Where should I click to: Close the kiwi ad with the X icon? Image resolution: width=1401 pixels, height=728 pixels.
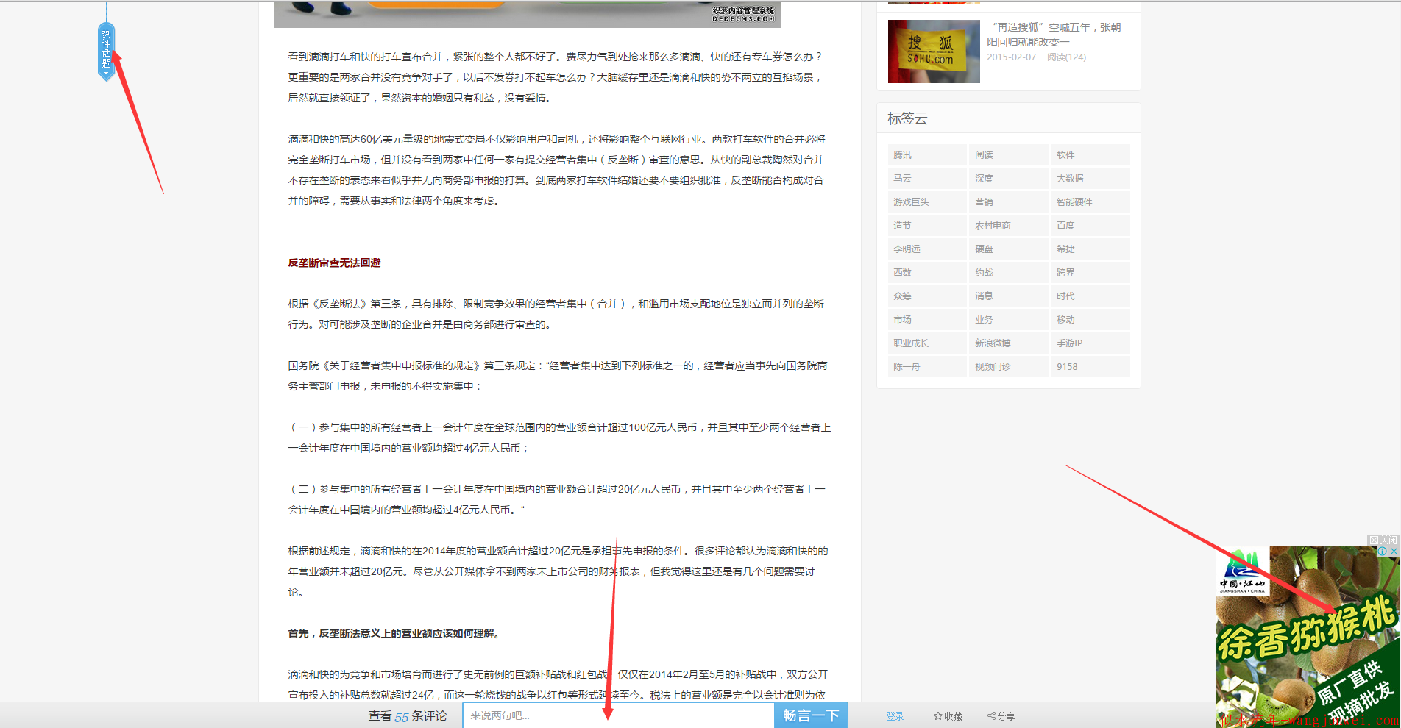(x=1394, y=551)
